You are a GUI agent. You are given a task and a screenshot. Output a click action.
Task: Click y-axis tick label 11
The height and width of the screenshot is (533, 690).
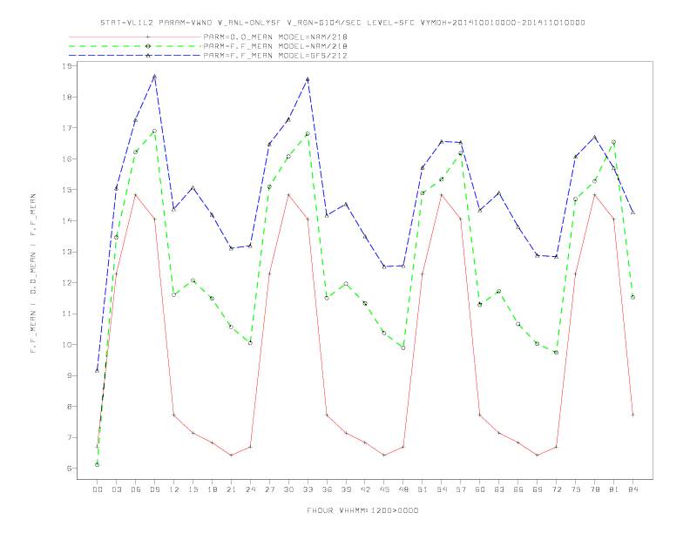pyautogui.click(x=67, y=314)
